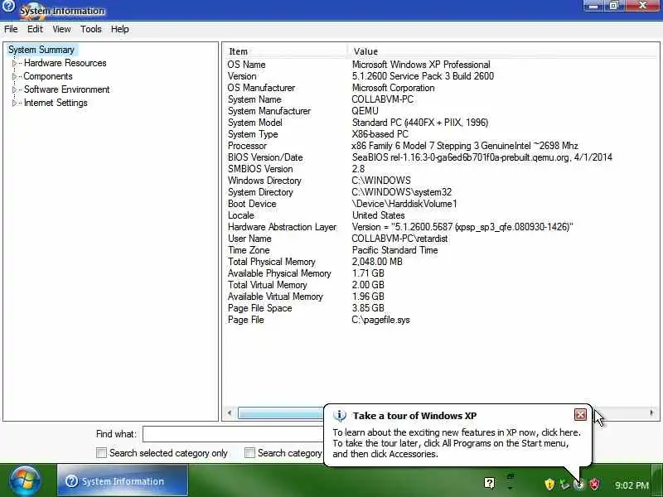This screenshot has height=497, width=663.
Task: Click the System Information taskbar button
Action: (122, 480)
